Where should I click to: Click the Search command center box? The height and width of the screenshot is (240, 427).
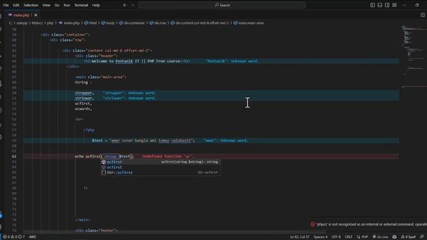click(222, 5)
